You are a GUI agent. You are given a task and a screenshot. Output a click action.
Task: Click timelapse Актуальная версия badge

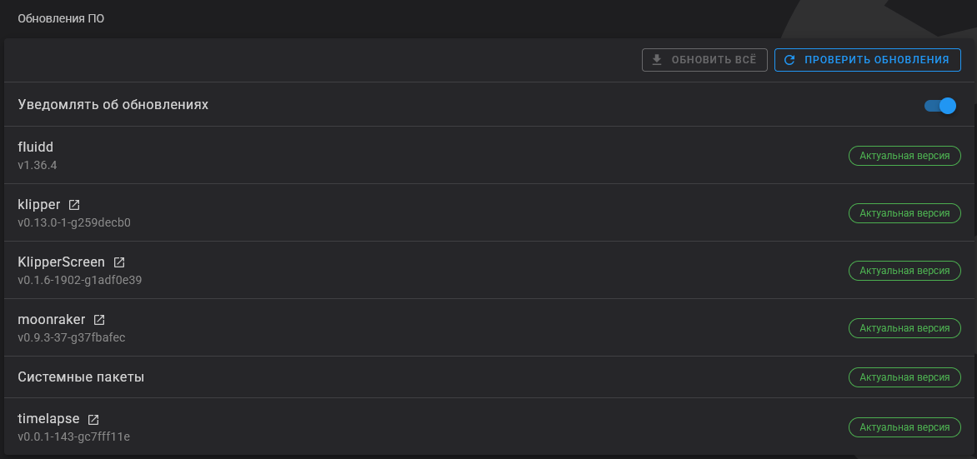tap(904, 427)
